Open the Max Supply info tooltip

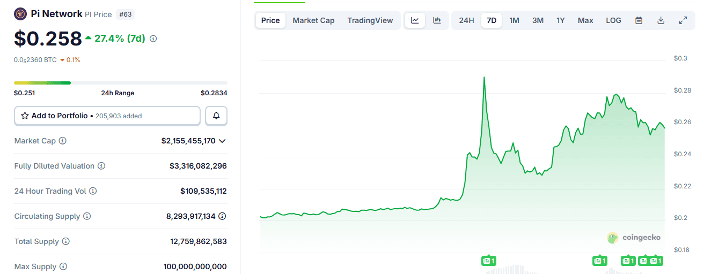(x=63, y=267)
